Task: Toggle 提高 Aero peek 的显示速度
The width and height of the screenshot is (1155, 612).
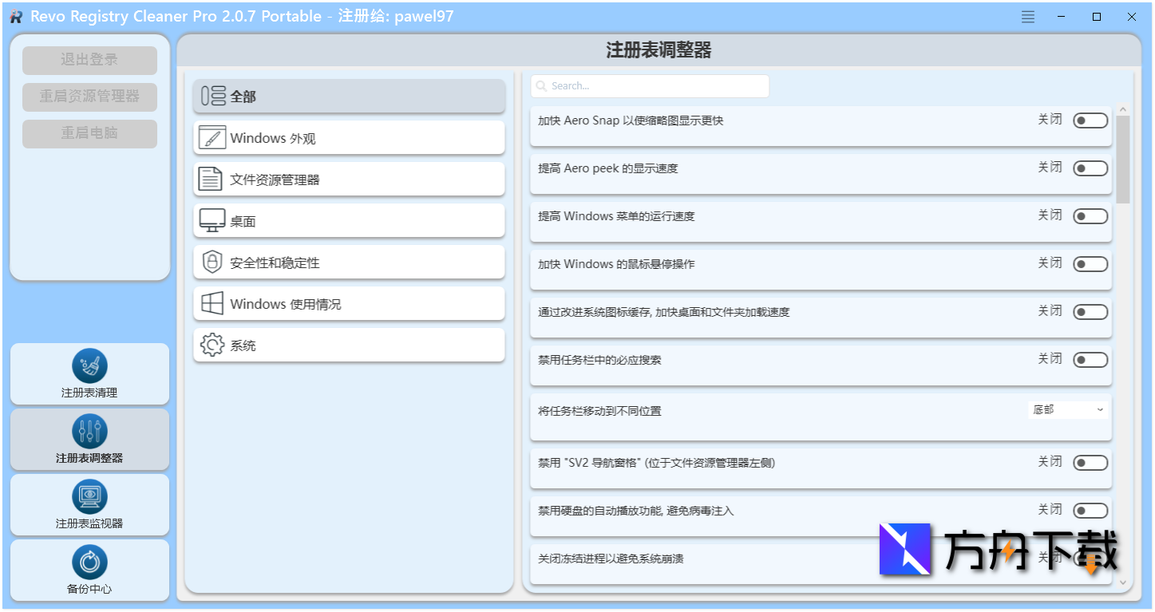Action: pyautogui.click(x=1090, y=168)
